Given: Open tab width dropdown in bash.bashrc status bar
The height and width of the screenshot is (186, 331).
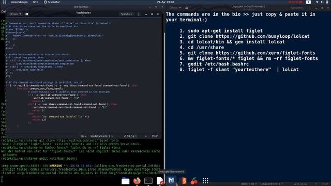Looking at the screenshot, I should [x=101, y=136].
